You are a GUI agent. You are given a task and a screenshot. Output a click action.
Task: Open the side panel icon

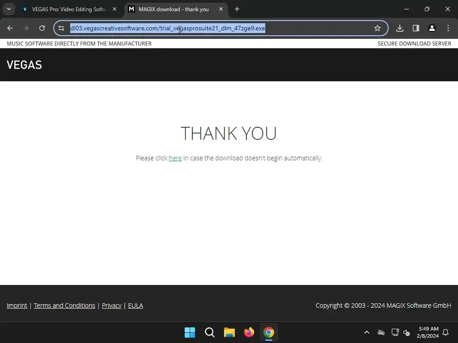coord(416,28)
